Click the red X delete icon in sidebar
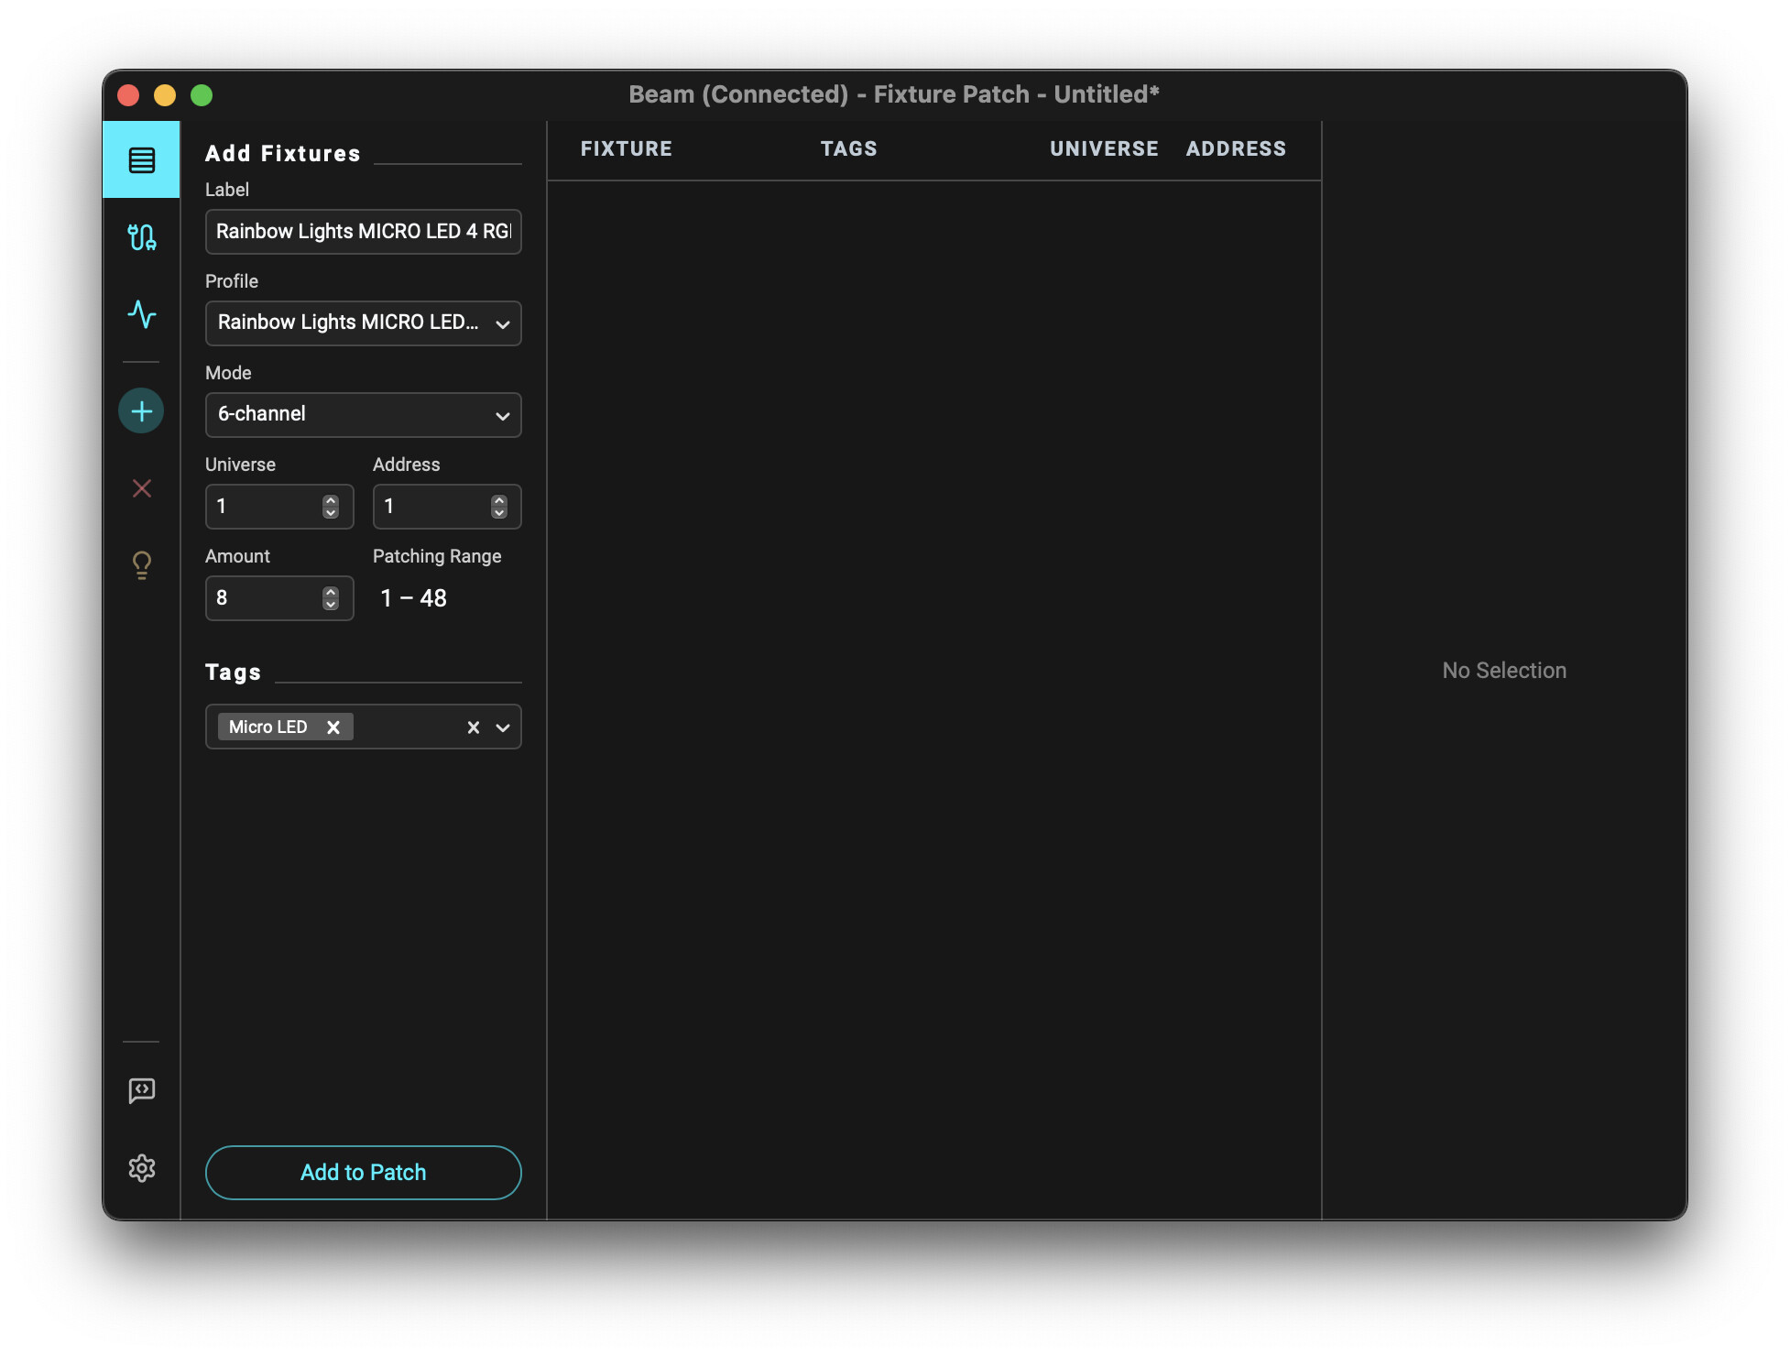The image size is (1790, 1356). tap(141, 488)
